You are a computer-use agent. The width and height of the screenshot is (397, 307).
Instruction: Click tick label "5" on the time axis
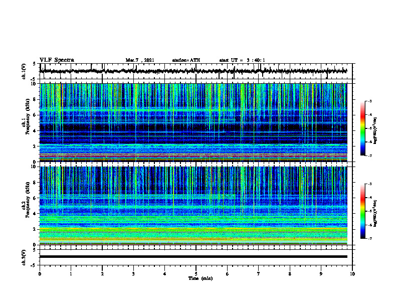point(196,274)
